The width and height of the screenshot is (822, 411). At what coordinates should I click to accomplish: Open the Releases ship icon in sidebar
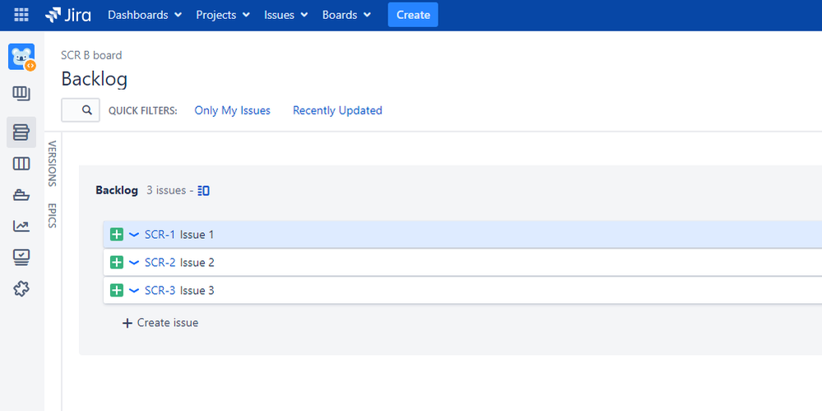[21, 195]
